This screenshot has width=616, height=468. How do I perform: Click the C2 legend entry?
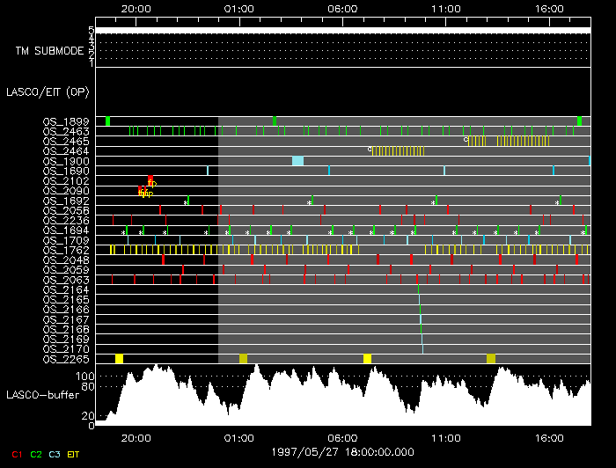[x=36, y=454]
